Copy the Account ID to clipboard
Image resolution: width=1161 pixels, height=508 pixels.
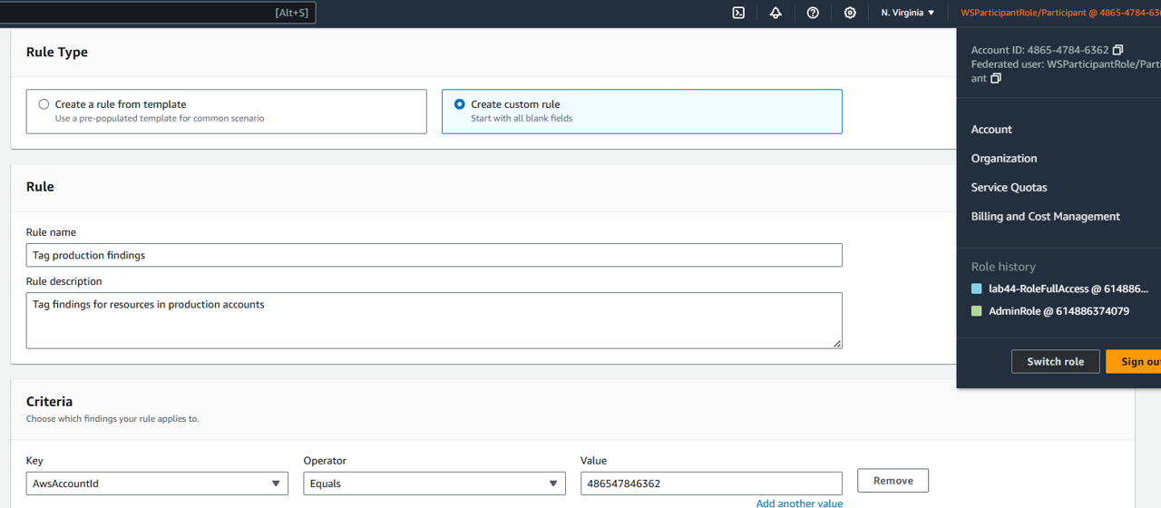pos(1117,50)
